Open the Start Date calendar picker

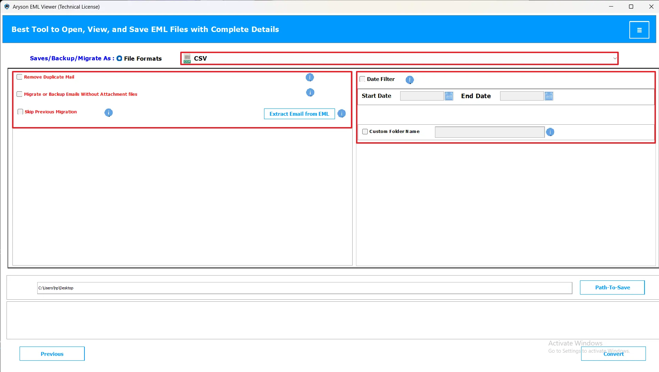(x=449, y=96)
